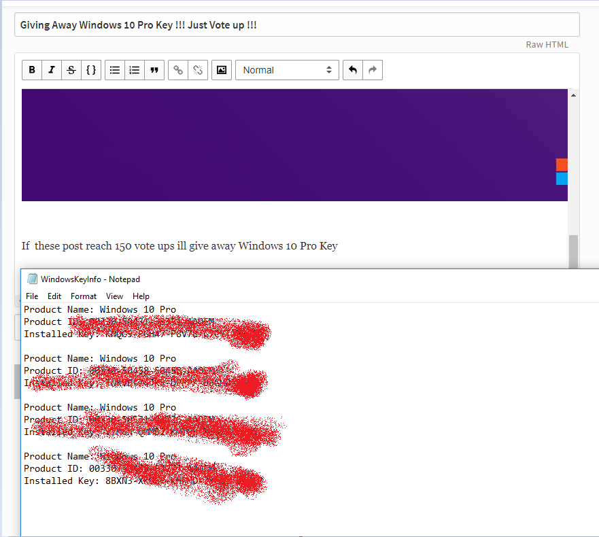Open Notepad Help menu
This screenshot has height=537, width=599.
(141, 296)
